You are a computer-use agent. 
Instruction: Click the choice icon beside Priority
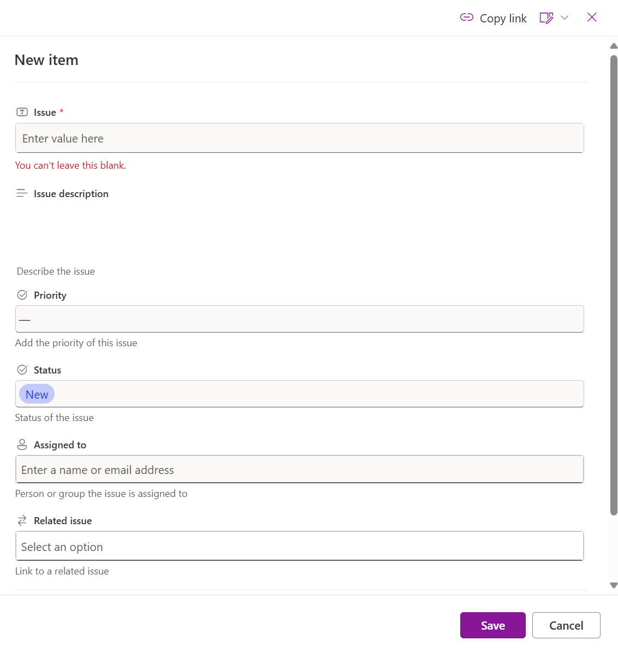[22, 294]
